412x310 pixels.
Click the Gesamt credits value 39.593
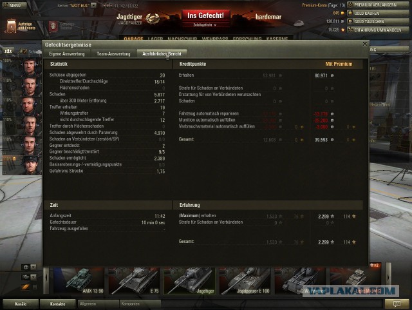(x=321, y=140)
